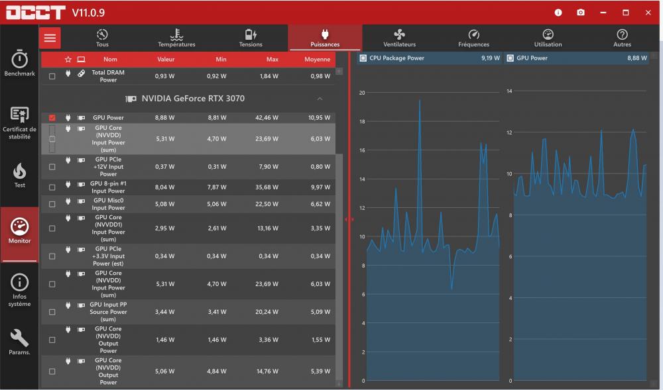
Task: Take a screenshot with the camera icon
Action: pos(581,13)
